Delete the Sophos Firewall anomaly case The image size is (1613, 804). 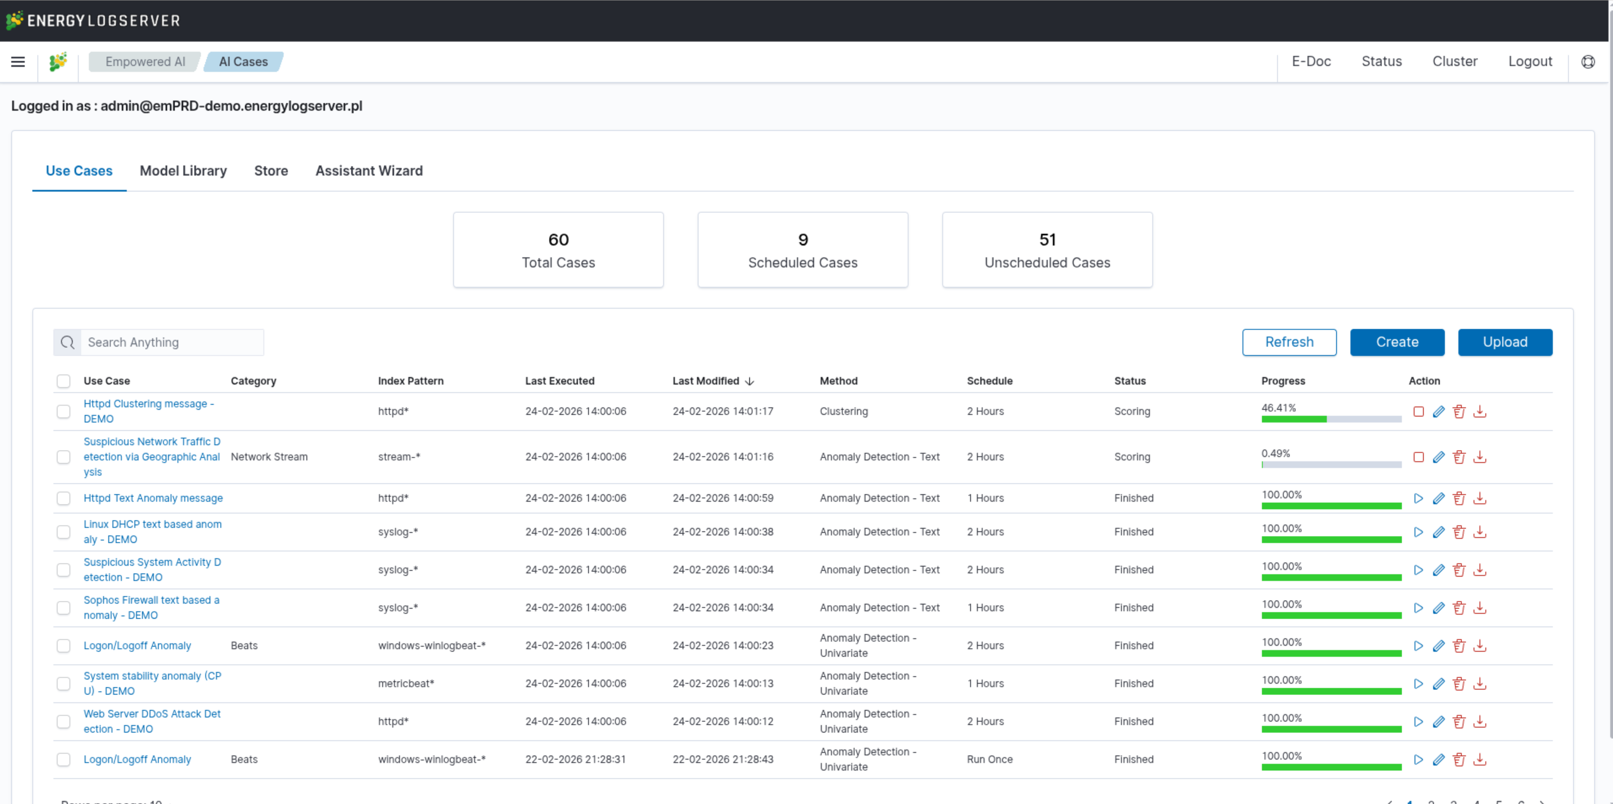pos(1459,608)
